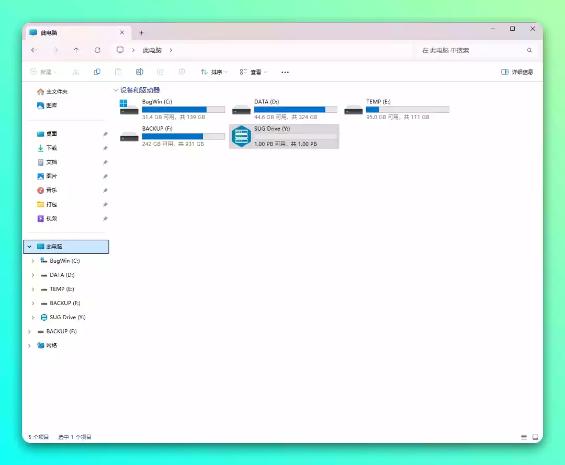
Task: Open the 排序 sort dropdown
Action: pyautogui.click(x=214, y=72)
